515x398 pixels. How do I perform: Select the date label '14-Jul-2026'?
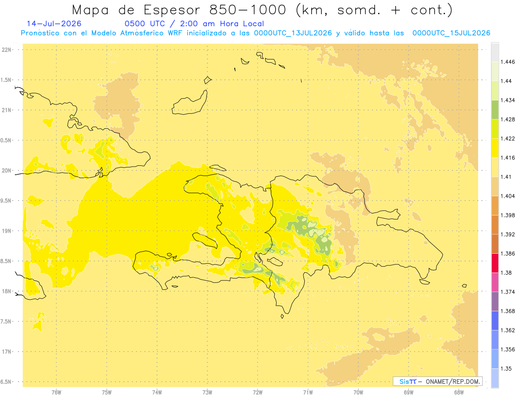pos(54,24)
